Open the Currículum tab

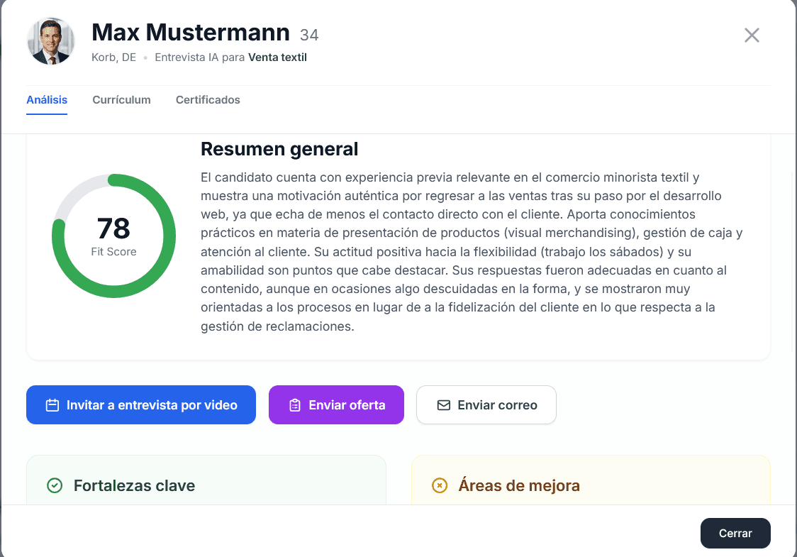click(x=121, y=100)
